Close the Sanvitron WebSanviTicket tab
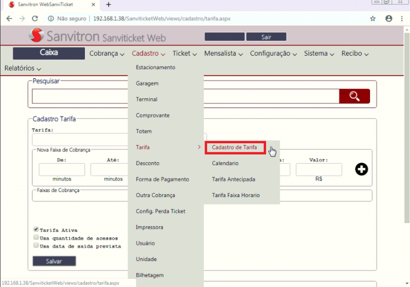The height and width of the screenshot is (287, 410). (93, 5)
